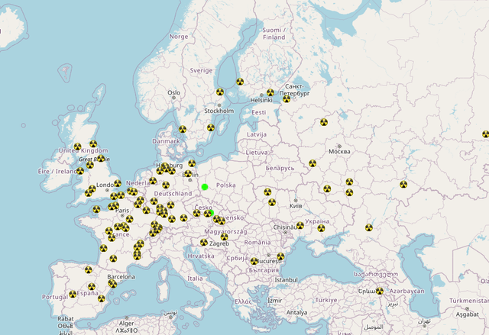
Task: Select the nuclear marker northeast of London on coast
Action: (x=118, y=183)
